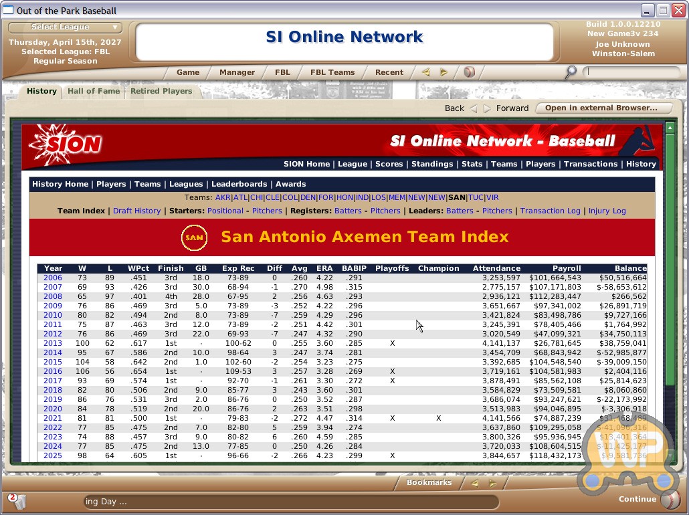Switch to the Retired Players tab
The image size is (689, 515).
click(161, 92)
